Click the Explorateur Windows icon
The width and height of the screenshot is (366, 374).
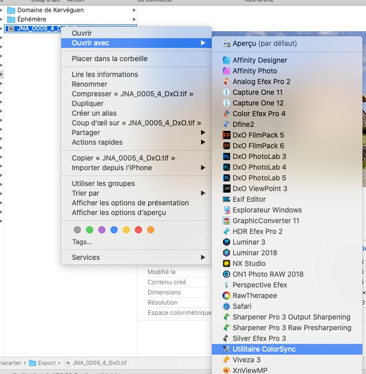pos(227,210)
